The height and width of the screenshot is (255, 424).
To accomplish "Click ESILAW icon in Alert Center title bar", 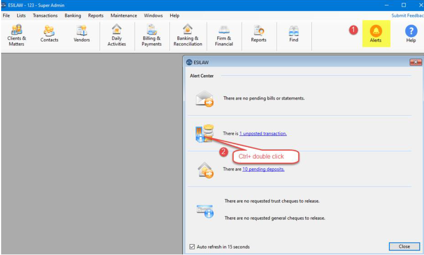I will [189, 62].
